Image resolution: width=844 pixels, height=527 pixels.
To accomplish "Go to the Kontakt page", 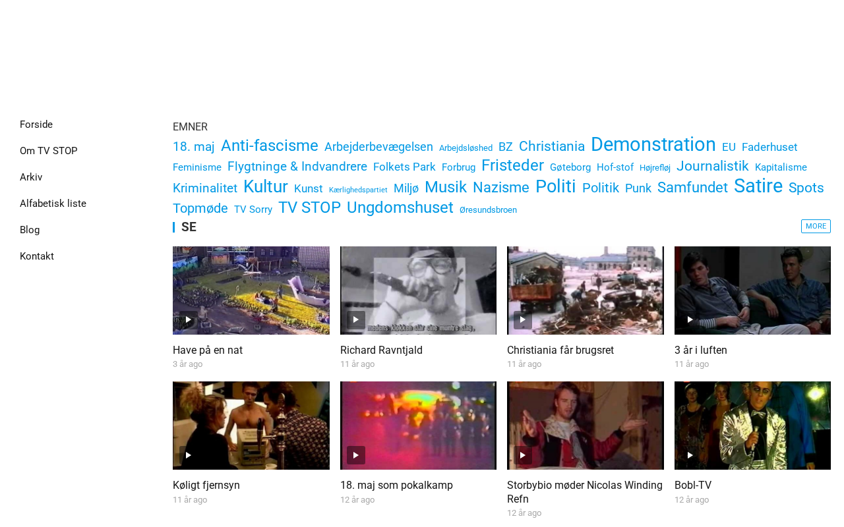I will (37, 256).
